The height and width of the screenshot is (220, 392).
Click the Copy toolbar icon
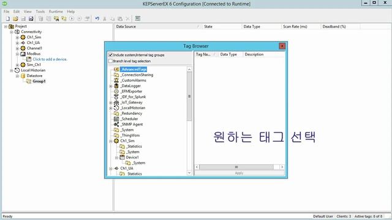[x=112, y=18]
